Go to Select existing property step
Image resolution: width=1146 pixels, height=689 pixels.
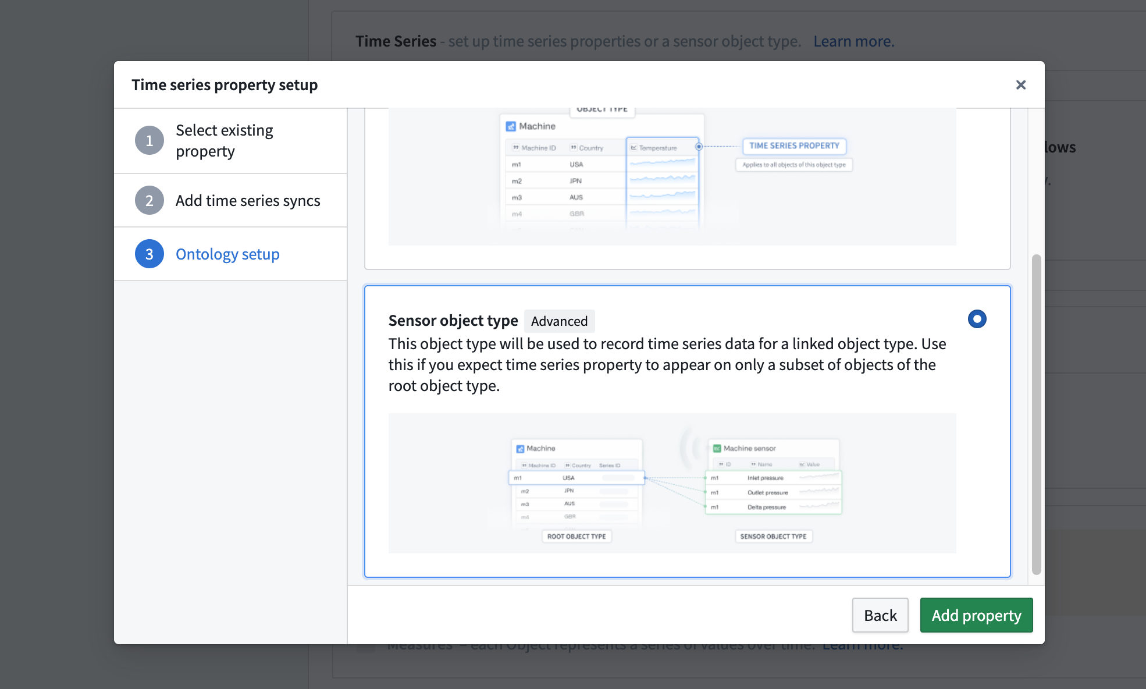[x=224, y=141]
